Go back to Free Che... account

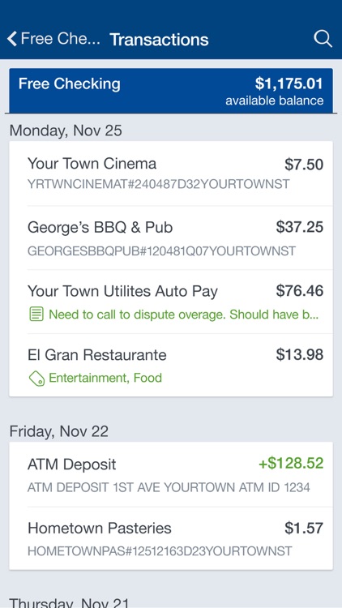tap(54, 39)
